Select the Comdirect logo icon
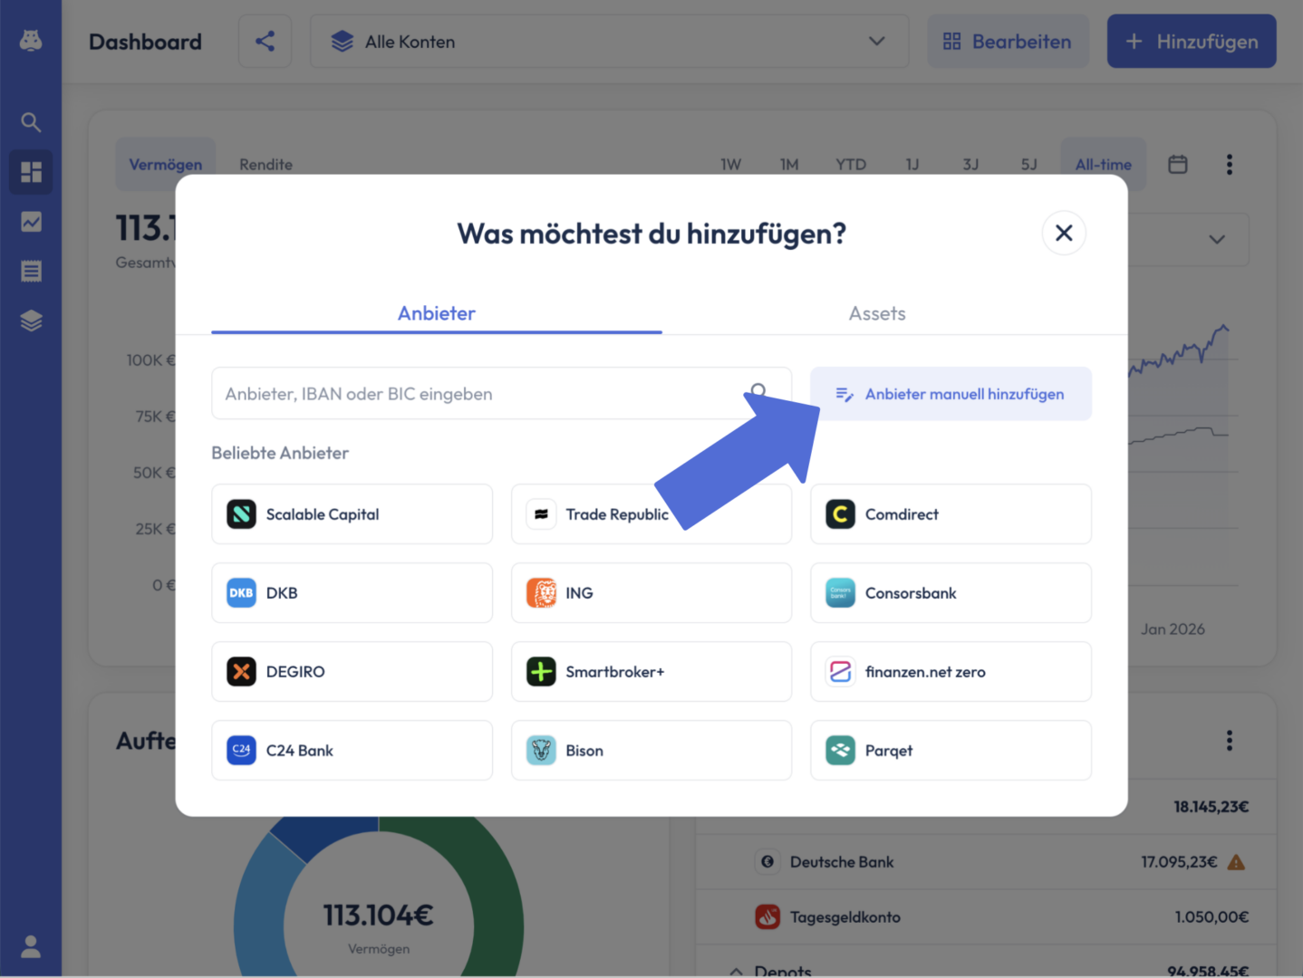 840,514
